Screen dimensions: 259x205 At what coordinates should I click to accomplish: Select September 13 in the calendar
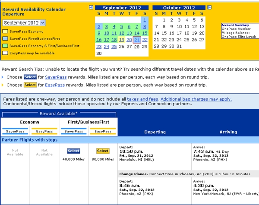tap(129, 33)
